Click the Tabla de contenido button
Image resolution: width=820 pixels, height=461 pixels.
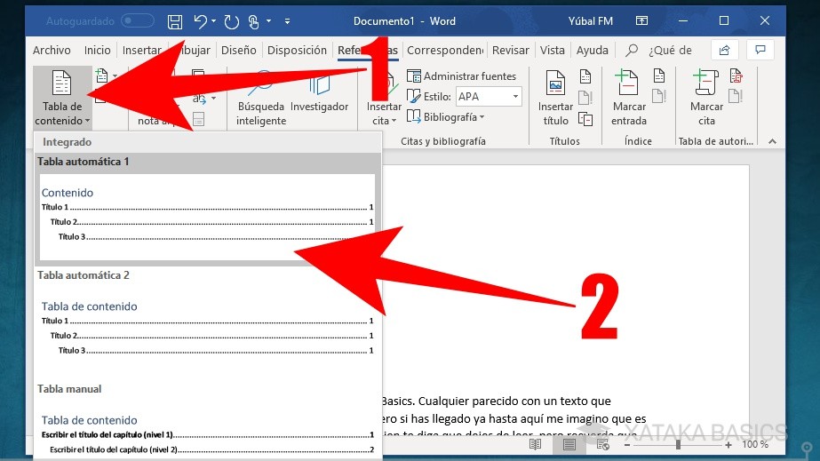click(61, 98)
